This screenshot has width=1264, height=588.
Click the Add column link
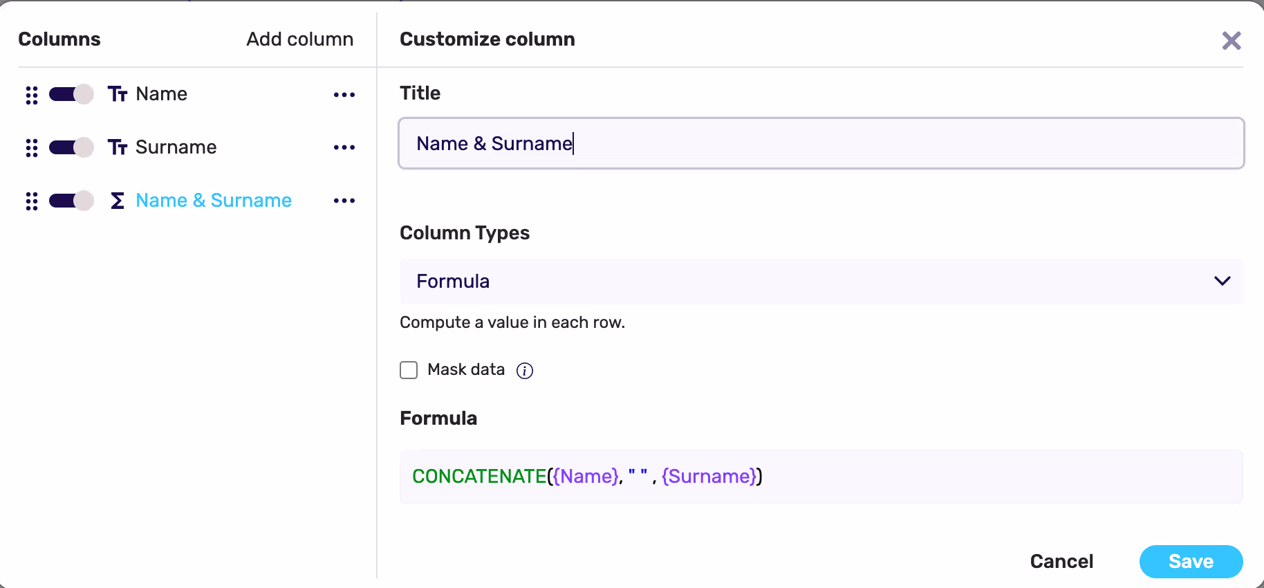click(300, 39)
